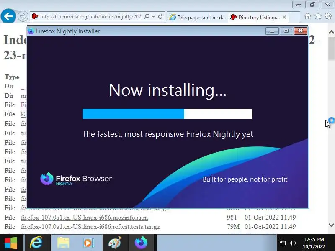Click the '79M' file size cell
The height and width of the screenshot is (251, 335).
[x=233, y=227]
